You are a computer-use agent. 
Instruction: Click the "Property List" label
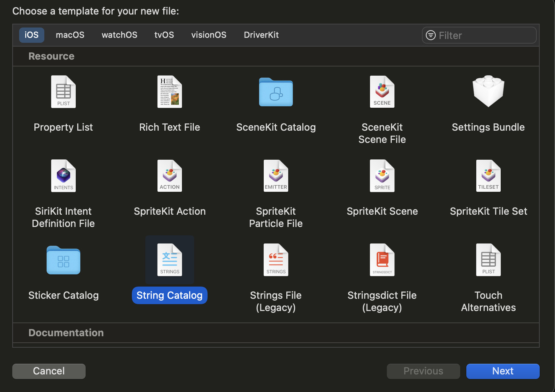tap(63, 127)
